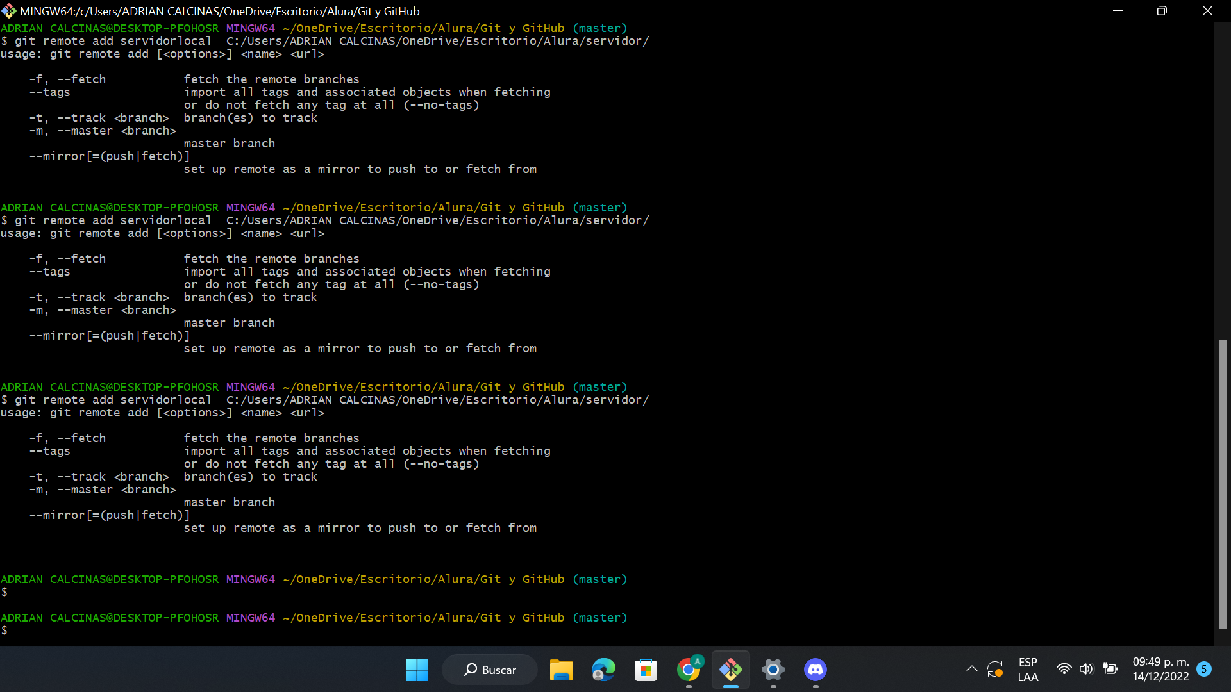1231x692 pixels.
Task: Click the Git Bash icon in title bar
Action: tap(8, 11)
